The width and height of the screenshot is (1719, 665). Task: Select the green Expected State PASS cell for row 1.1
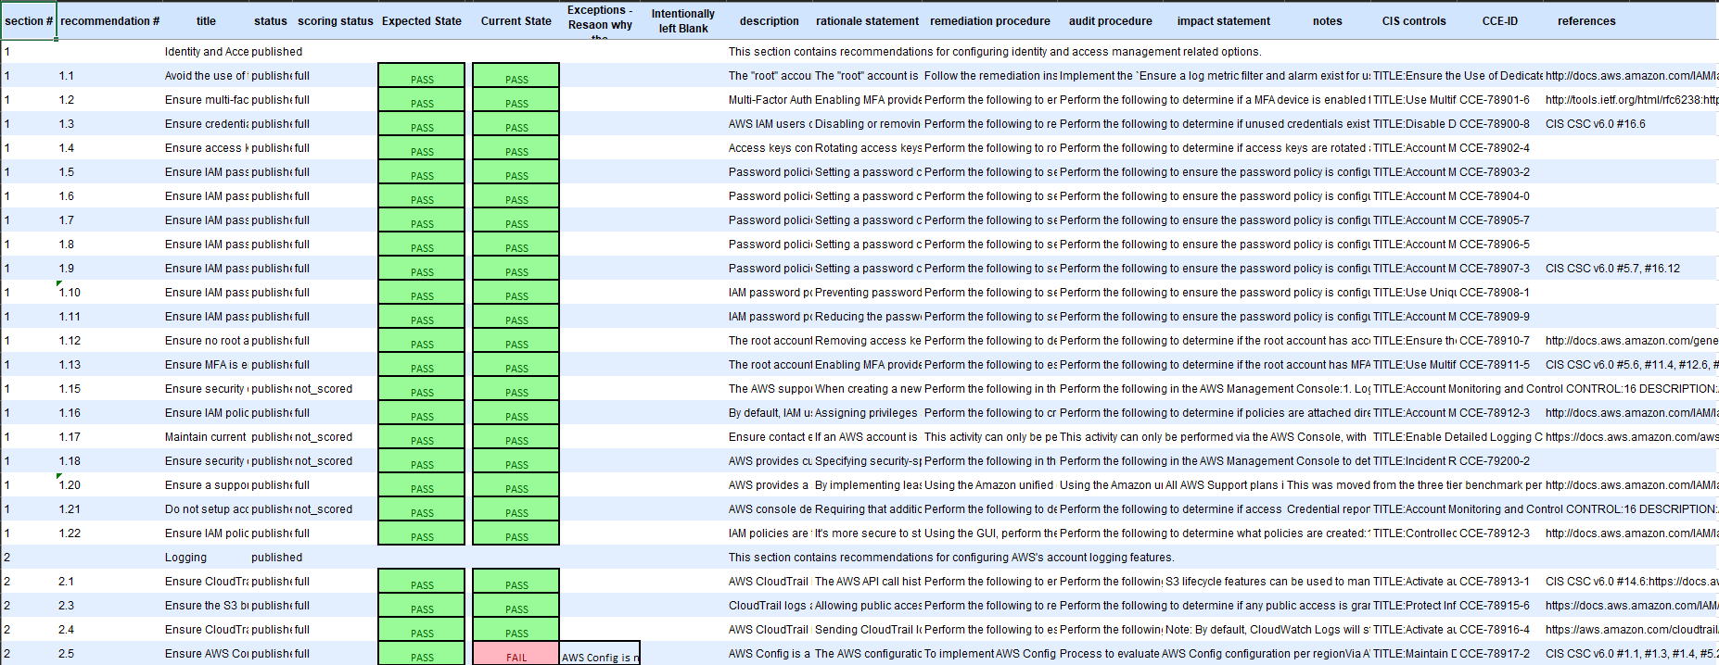pyautogui.click(x=422, y=76)
